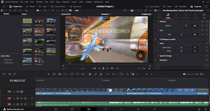Open the media pool view mode dropdown
Screen dimensions: 210x111
(x=40, y=10)
